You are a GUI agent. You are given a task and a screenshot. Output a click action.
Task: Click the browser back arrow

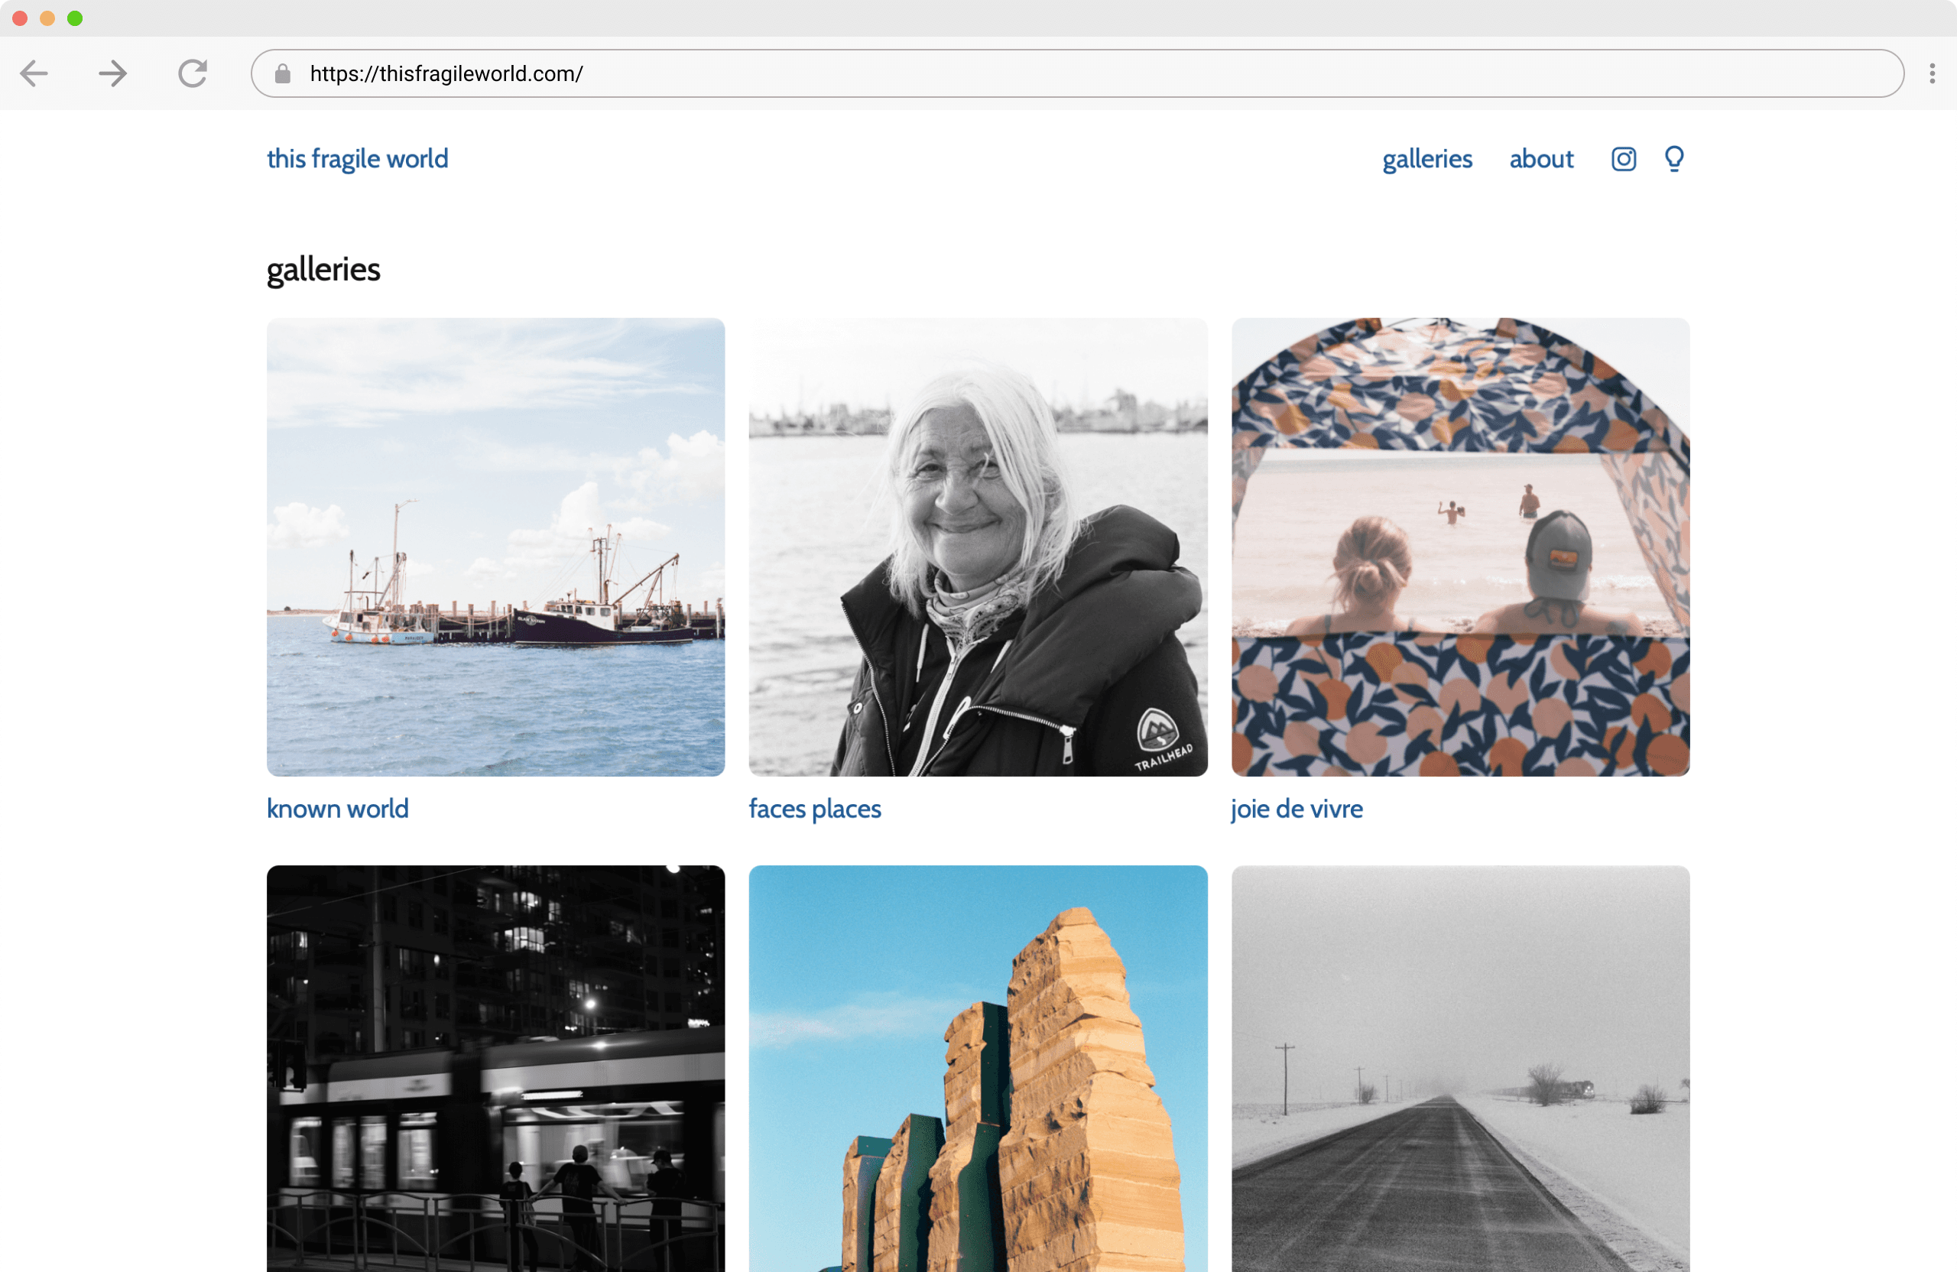(34, 74)
